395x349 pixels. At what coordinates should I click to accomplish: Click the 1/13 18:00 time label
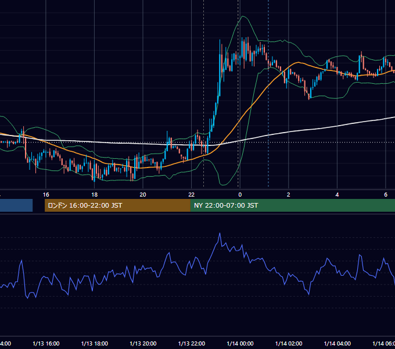point(95,343)
